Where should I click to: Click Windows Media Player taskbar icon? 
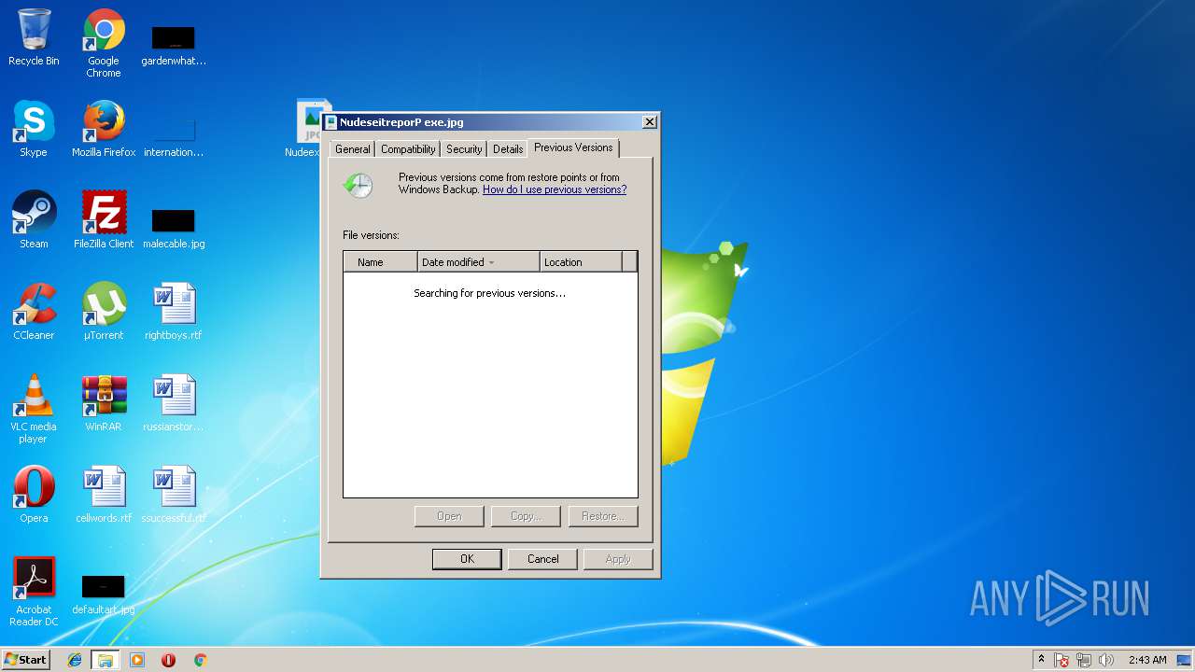[x=137, y=660]
